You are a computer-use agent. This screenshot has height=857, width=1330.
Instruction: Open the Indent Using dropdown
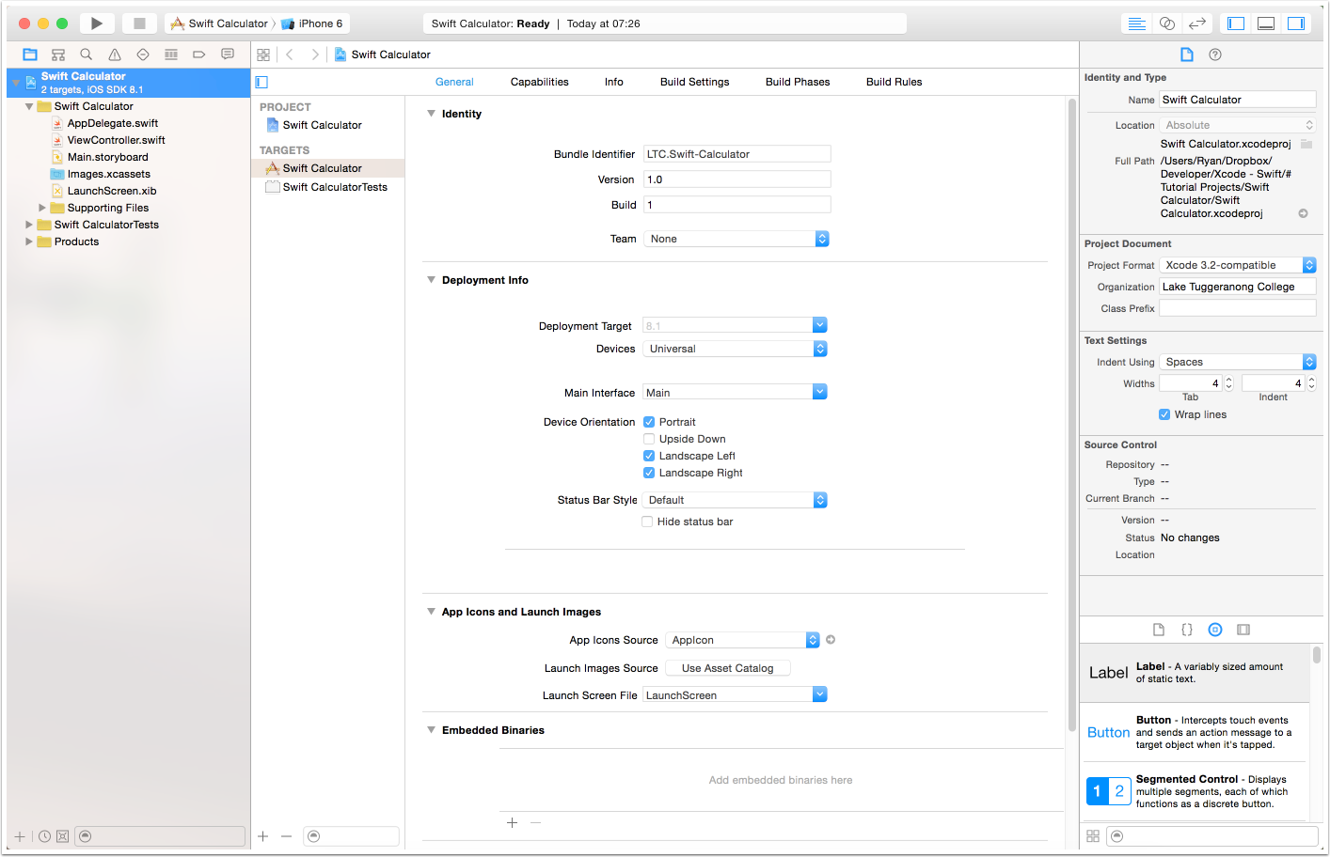[x=1238, y=362]
